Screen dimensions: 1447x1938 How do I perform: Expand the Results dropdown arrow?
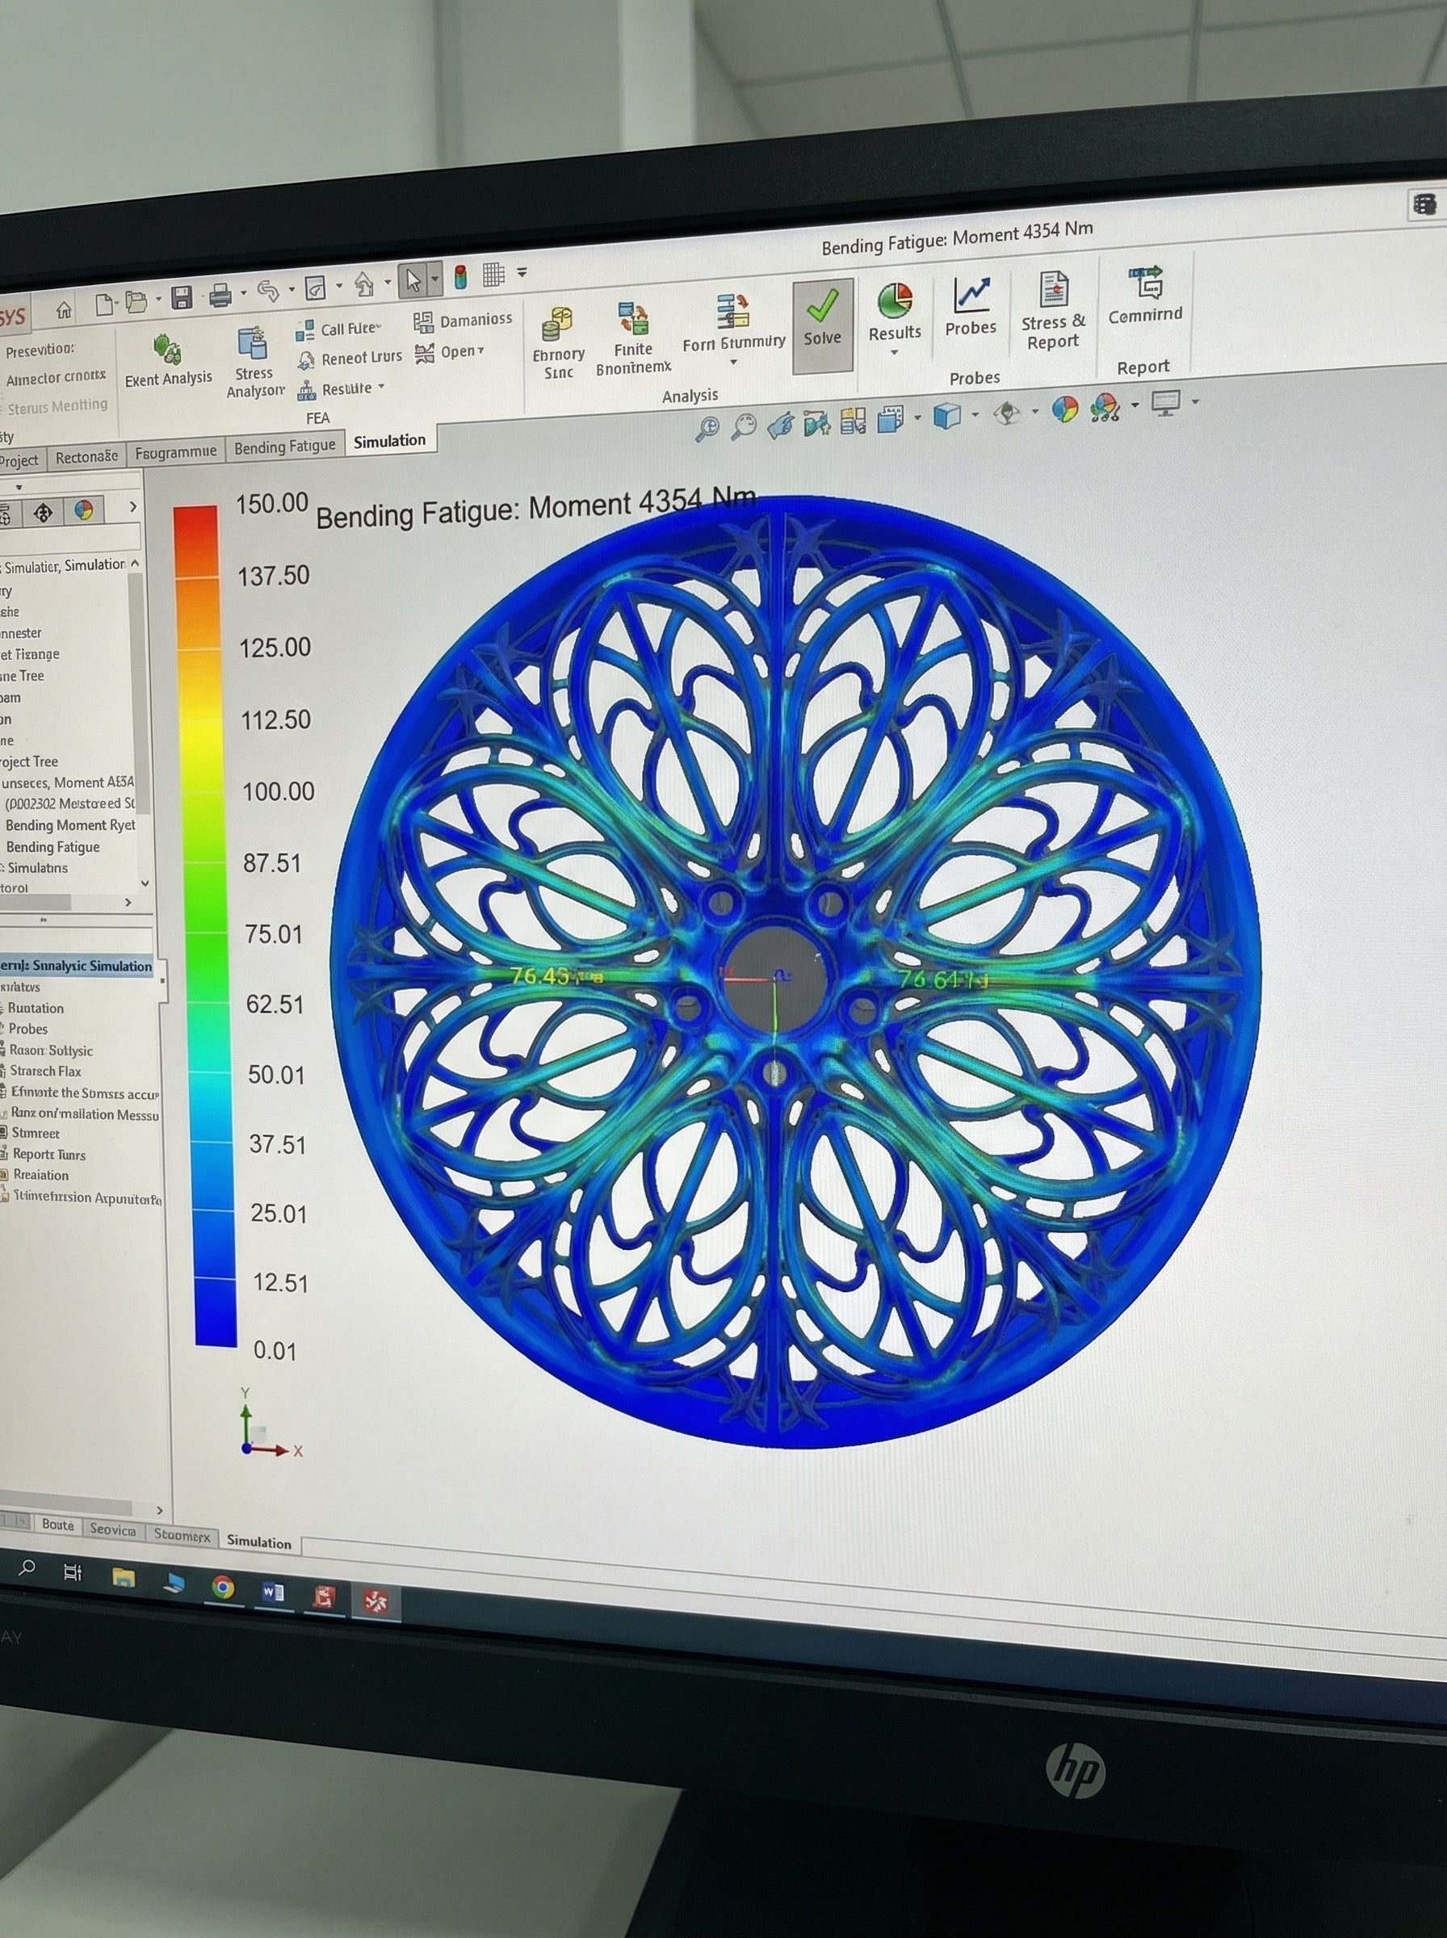895,353
